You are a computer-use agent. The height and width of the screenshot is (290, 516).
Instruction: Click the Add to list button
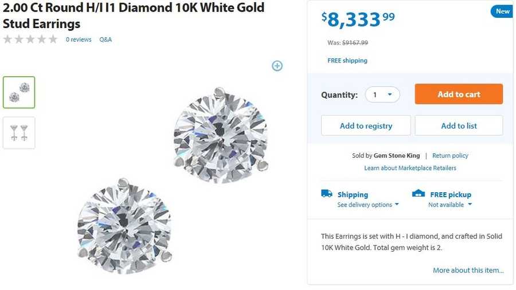tap(459, 126)
